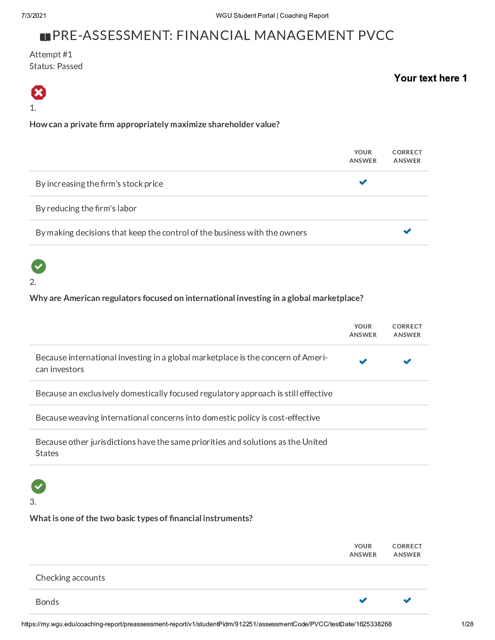Click your-answer checkmark for increasing stock price
Screen dimensions: 495x640
(363, 182)
